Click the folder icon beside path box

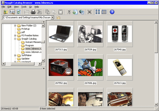pos(58,18)
